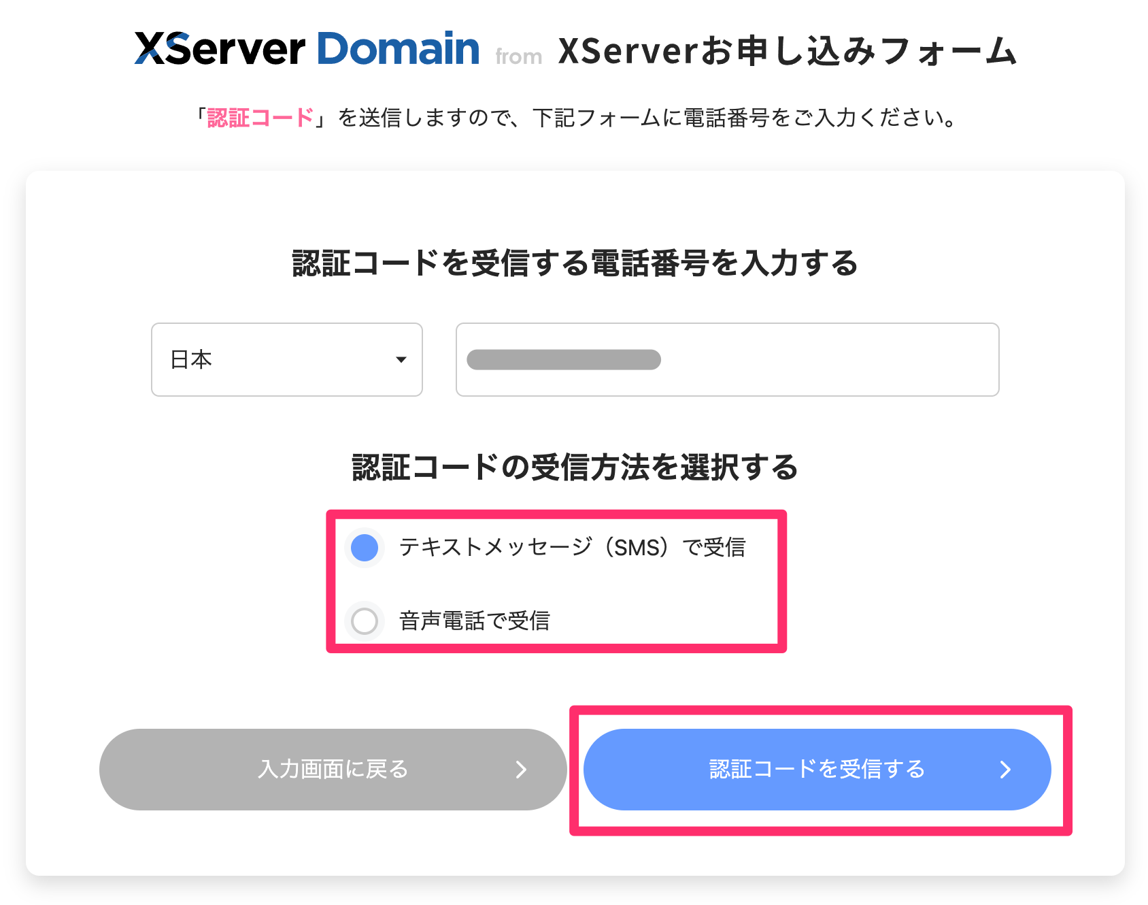This screenshot has height=905, width=1148.
Task: Expand country dropdown via its caret arrow
Action: tap(401, 360)
